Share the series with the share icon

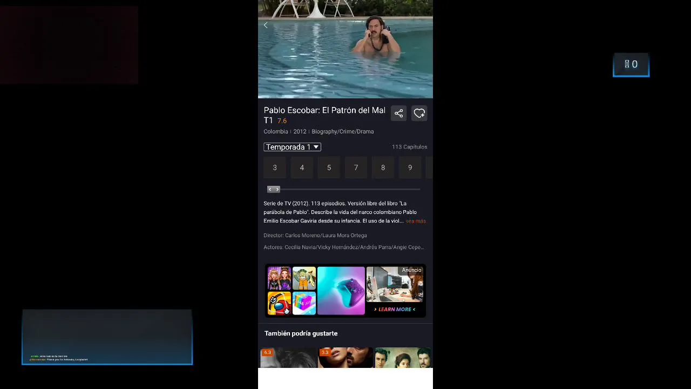pos(398,113)
